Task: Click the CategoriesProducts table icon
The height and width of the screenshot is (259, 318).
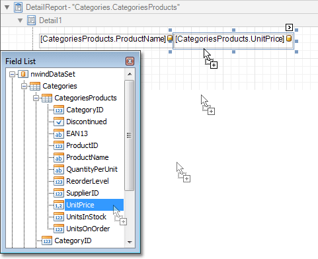Action: (47, 98)
